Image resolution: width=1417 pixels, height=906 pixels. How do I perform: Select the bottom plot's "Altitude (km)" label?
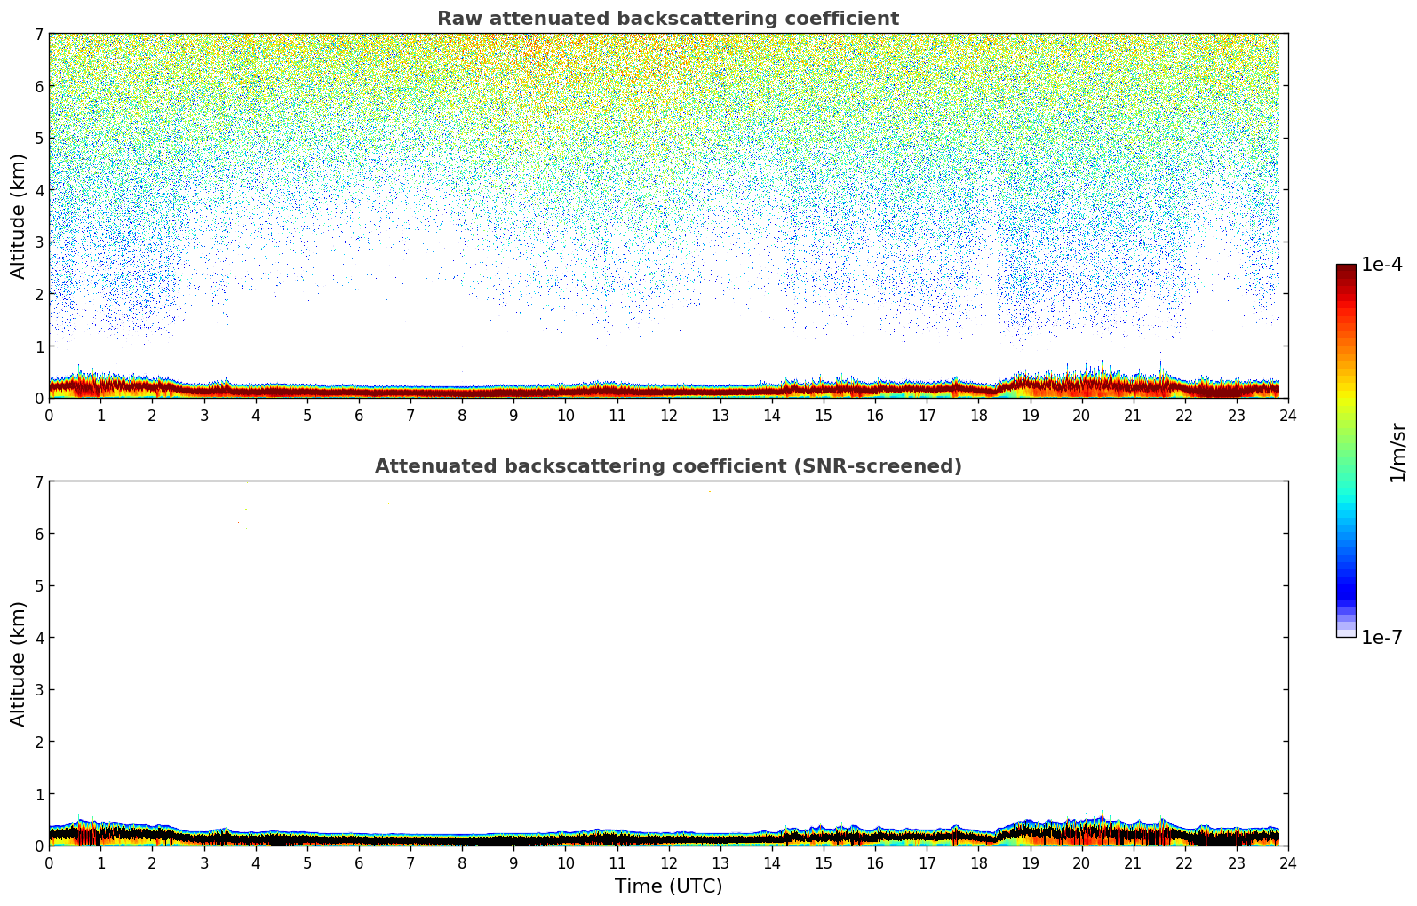(19, 664)
